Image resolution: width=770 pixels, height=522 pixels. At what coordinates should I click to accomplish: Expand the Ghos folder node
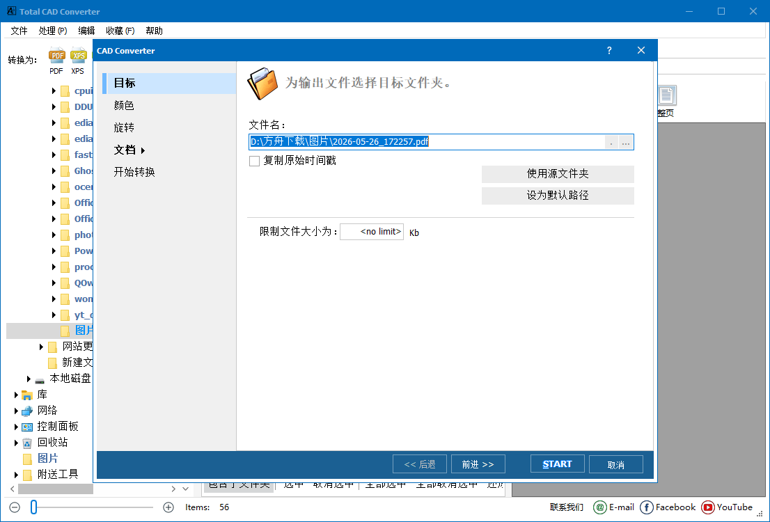54,171
